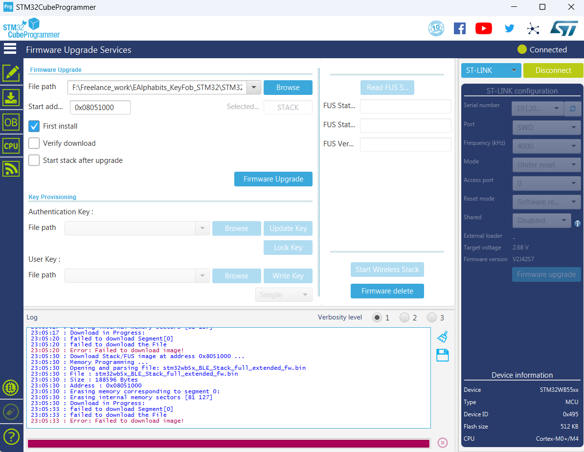The width and height of the screenshot is (584, 452).
Task: Open the OB option bytes panel
Action: (x=12, y=122)
